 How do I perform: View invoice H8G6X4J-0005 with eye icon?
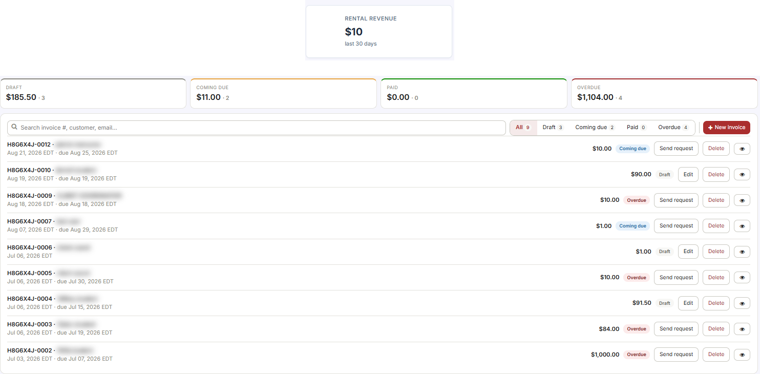[742, 278]
